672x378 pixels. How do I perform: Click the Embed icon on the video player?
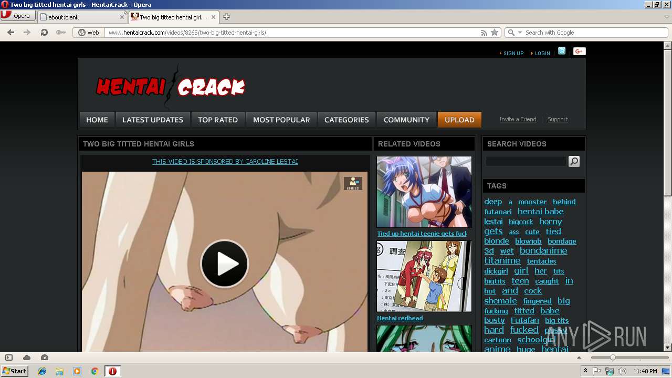pos(353,183)
